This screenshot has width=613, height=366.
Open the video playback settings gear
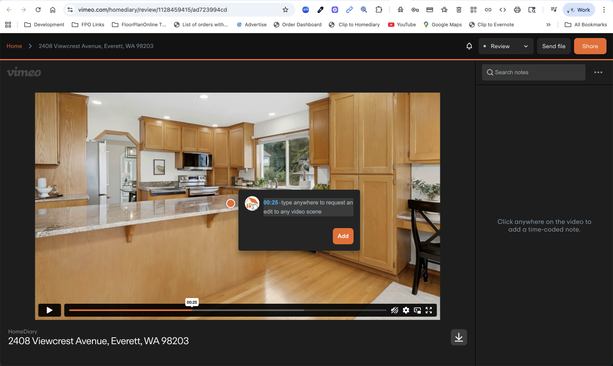(406, 310)
